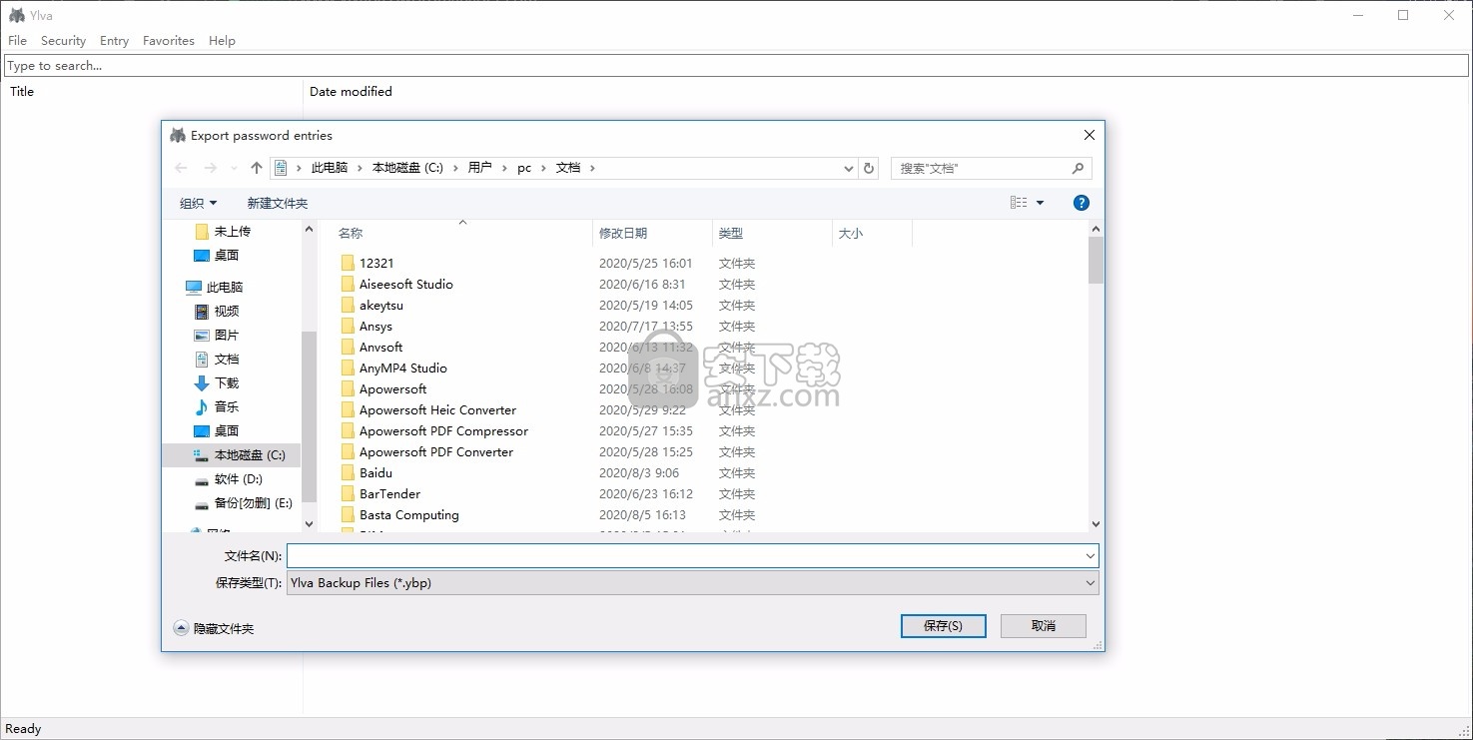Click the Title column header in Ylva
This screenshot has width=1473, height=740.
tap(22, 91)
